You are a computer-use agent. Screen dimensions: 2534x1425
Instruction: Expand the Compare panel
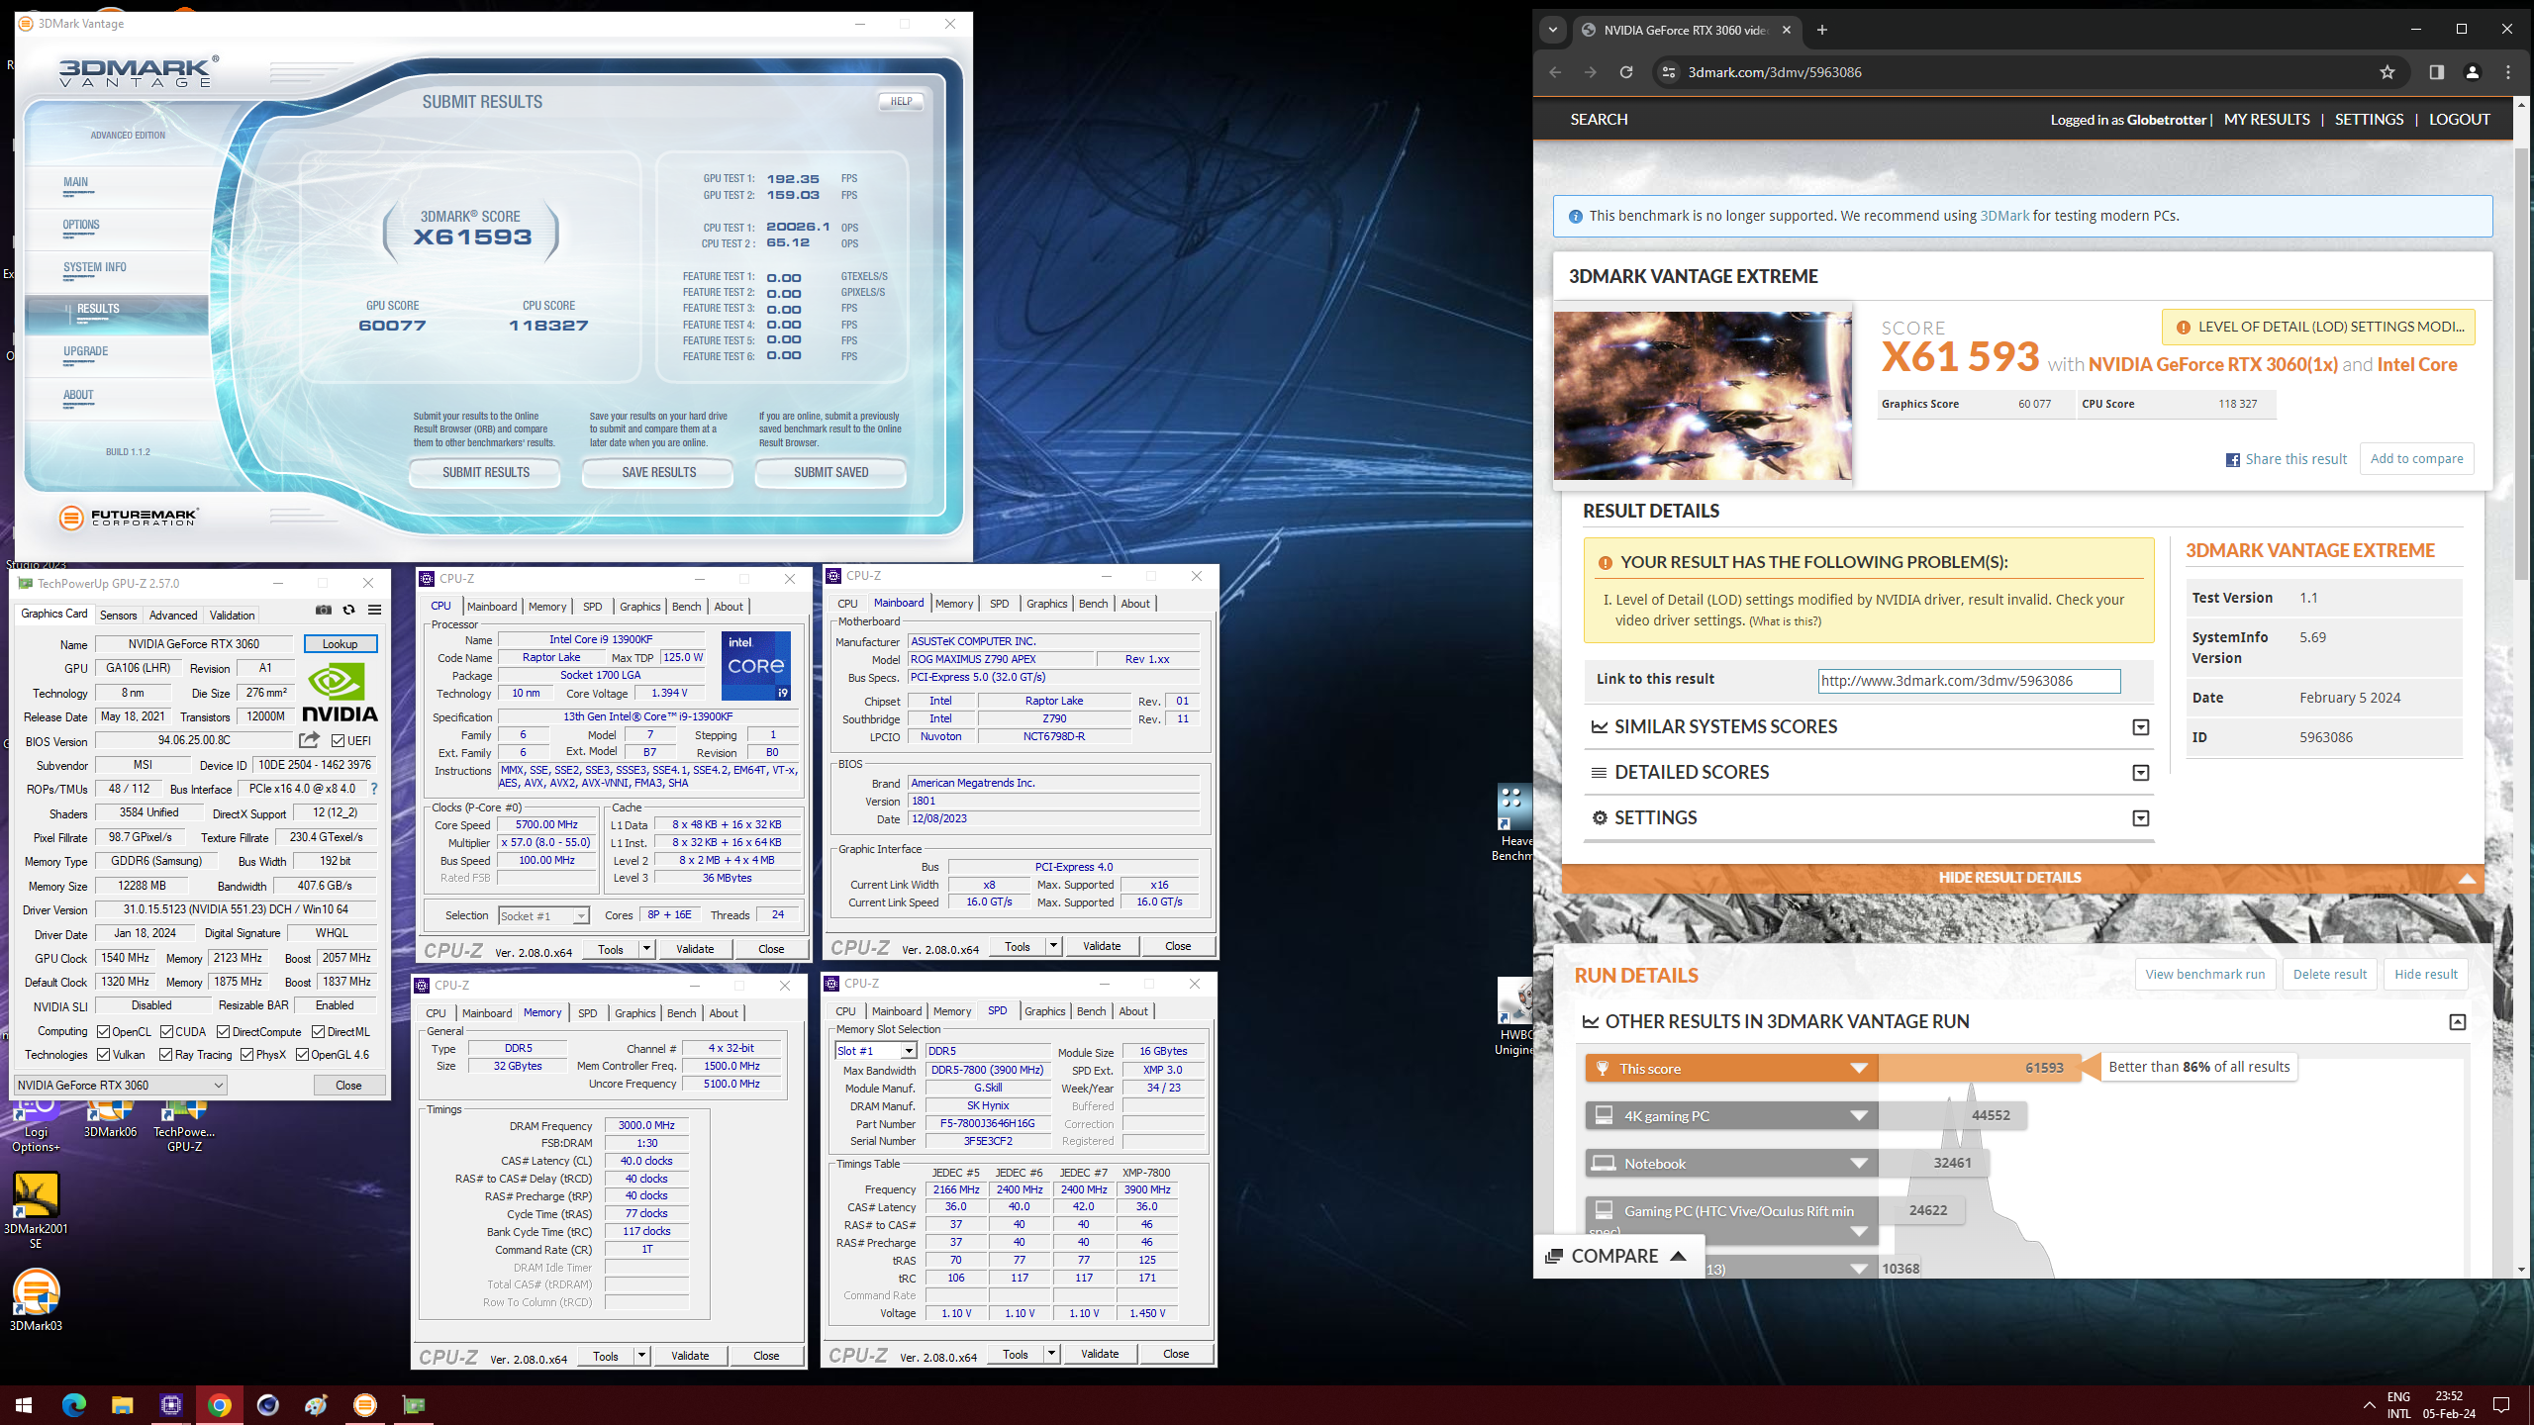(x=1617, y=1256)
